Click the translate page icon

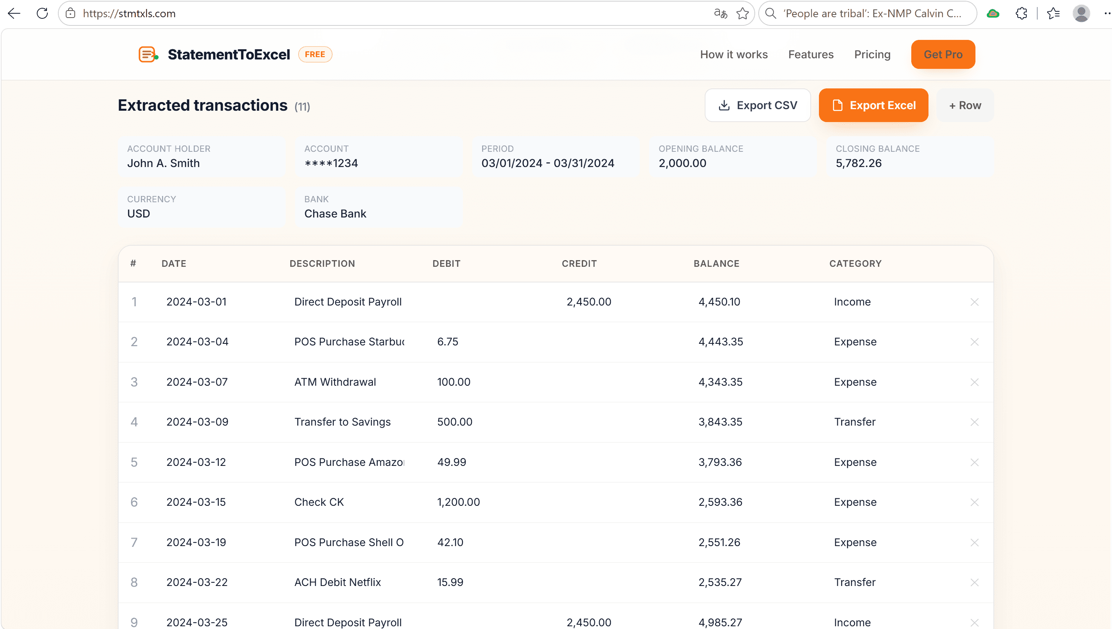point(721,13)
